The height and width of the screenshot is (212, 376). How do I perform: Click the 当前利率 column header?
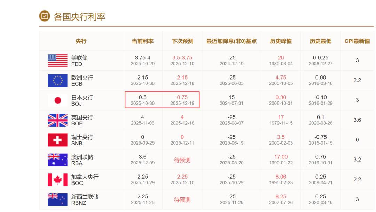point(142,41)
